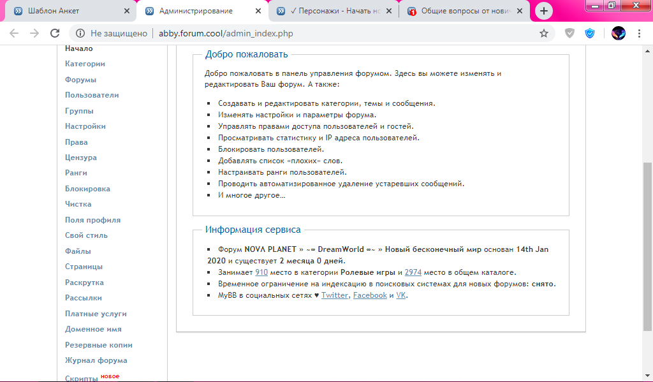This screenshot has width=653, height=382.
Task: Click the Информация сервиса heading
Action: [x=253, y=230]
